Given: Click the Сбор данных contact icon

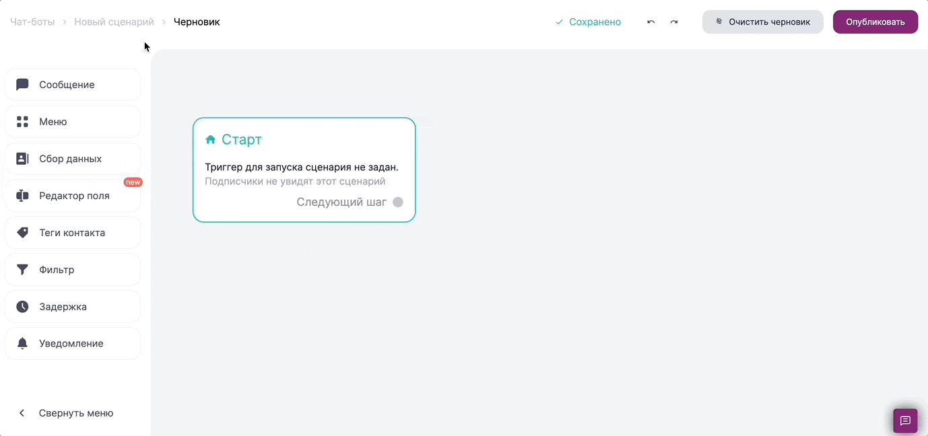Looking at the screenshot, I should click(x=22, y=159).
